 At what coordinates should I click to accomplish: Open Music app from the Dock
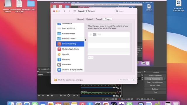point(82,104)
